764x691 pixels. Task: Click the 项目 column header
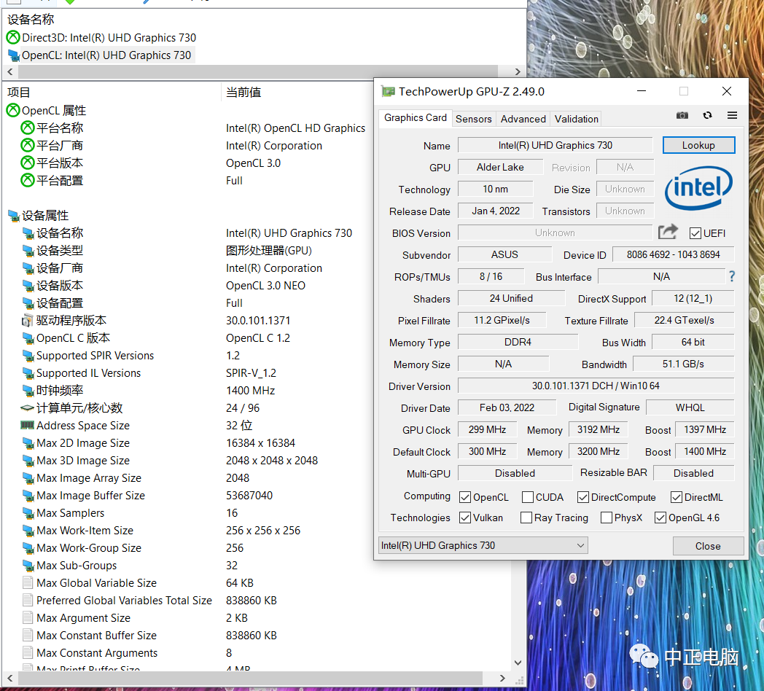pyautogui.click(x=111, y=92)
